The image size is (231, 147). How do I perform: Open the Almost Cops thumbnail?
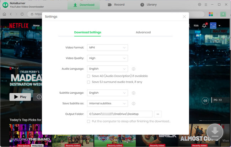point(199,135)
